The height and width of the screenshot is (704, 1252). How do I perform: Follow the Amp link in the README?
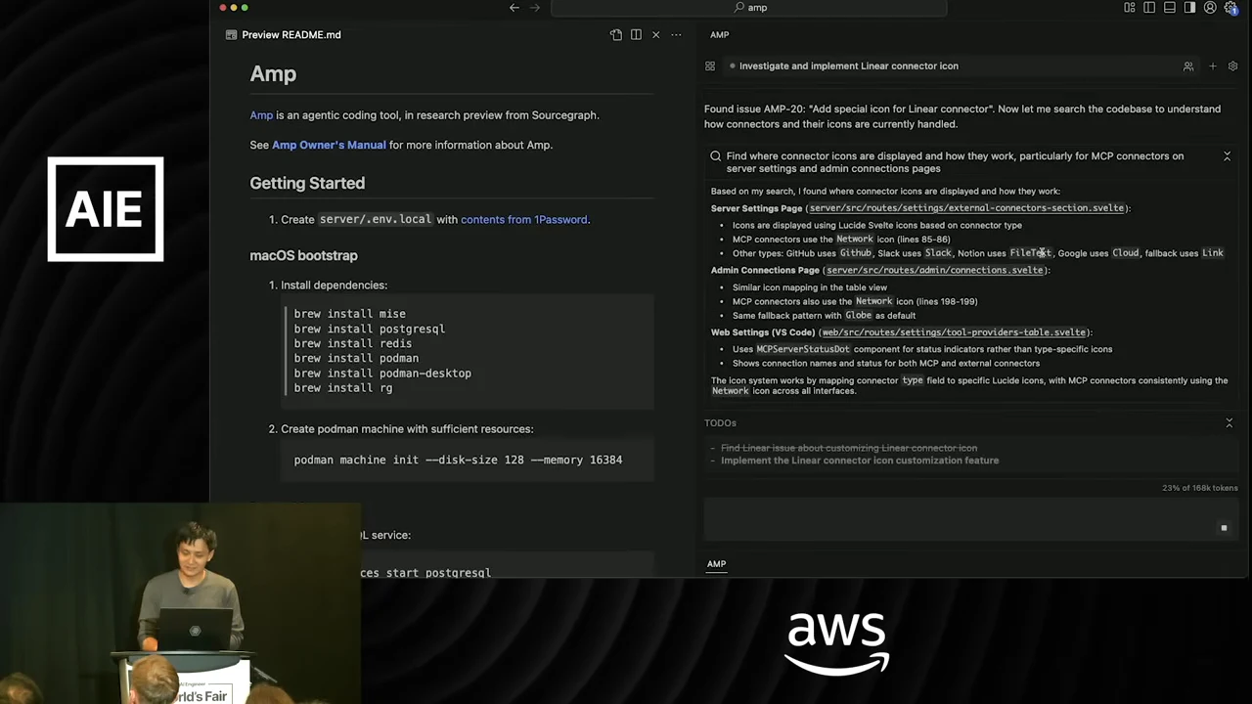pos(261,115)
